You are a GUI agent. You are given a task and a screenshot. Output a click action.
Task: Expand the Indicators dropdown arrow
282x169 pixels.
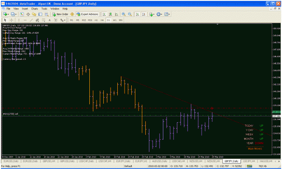[154, 14]
